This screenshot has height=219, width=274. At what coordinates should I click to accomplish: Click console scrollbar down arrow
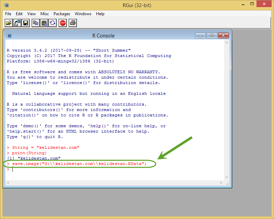click(x=226, y=177)
